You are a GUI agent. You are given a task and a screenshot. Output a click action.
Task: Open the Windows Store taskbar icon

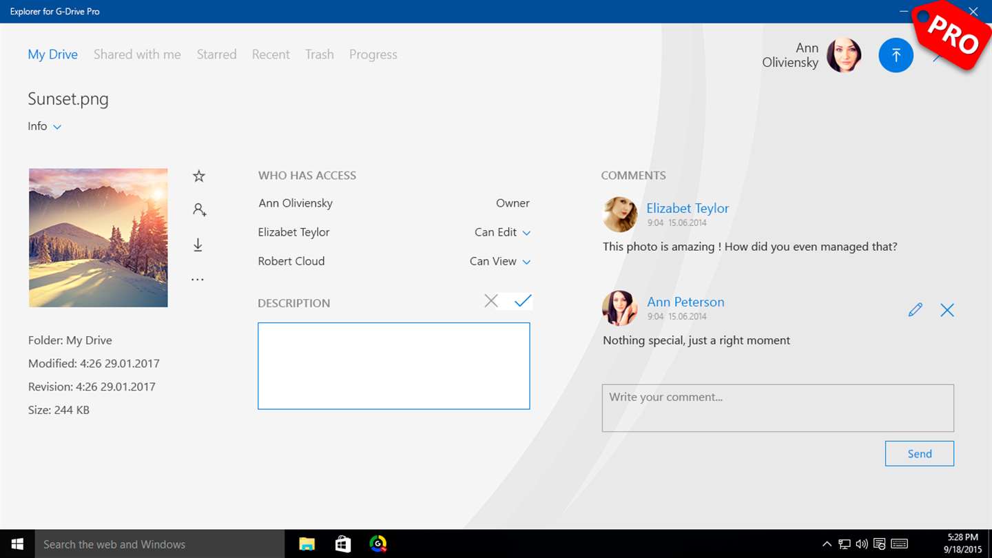pyautogui.click(x=342, y=544)
